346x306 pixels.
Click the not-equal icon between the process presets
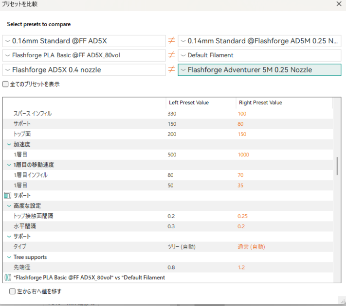171,41
